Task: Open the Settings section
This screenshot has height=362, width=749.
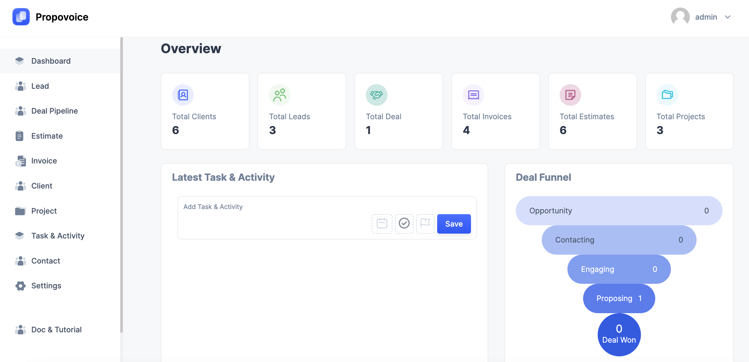Action: pos(46,286)
